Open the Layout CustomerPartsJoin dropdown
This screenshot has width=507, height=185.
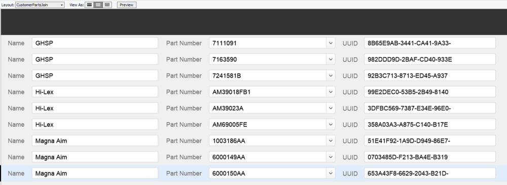(x=40, y=5)
